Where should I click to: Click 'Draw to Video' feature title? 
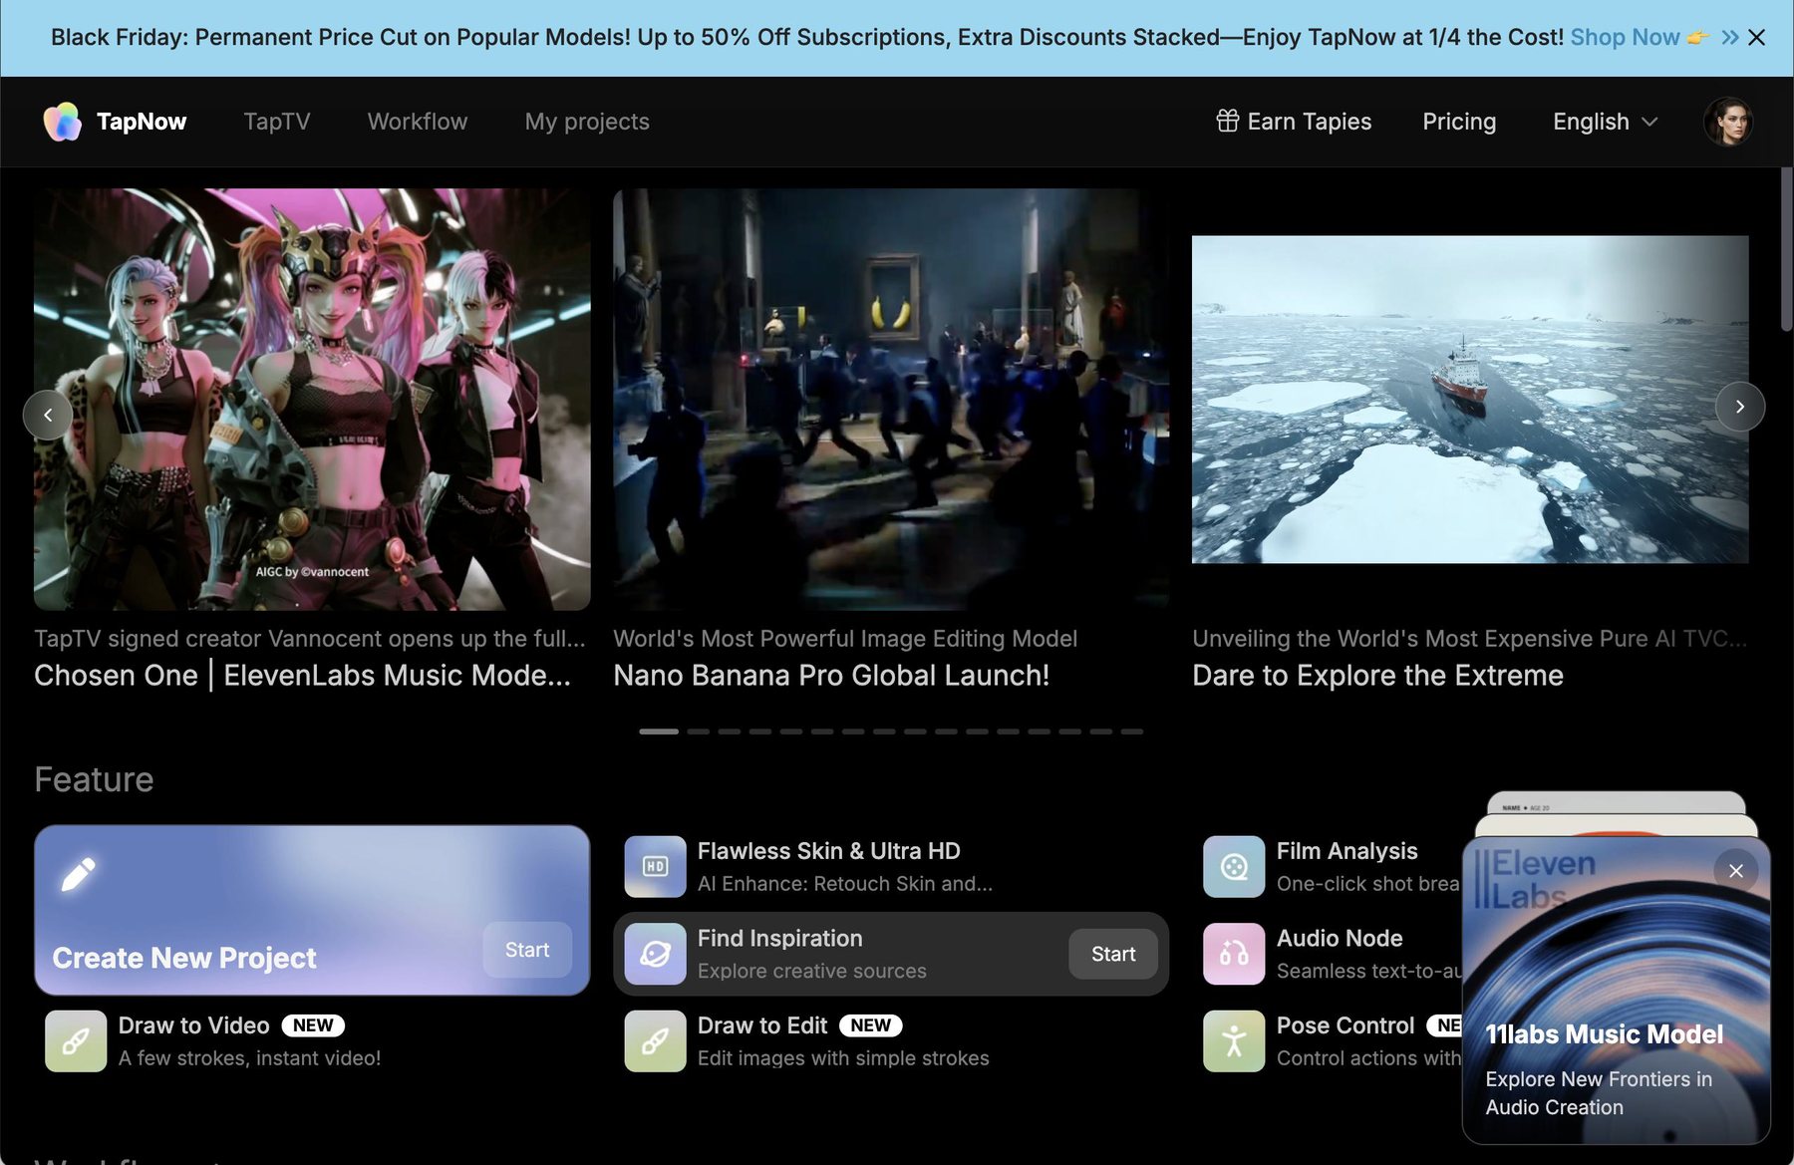(194, 1025)
